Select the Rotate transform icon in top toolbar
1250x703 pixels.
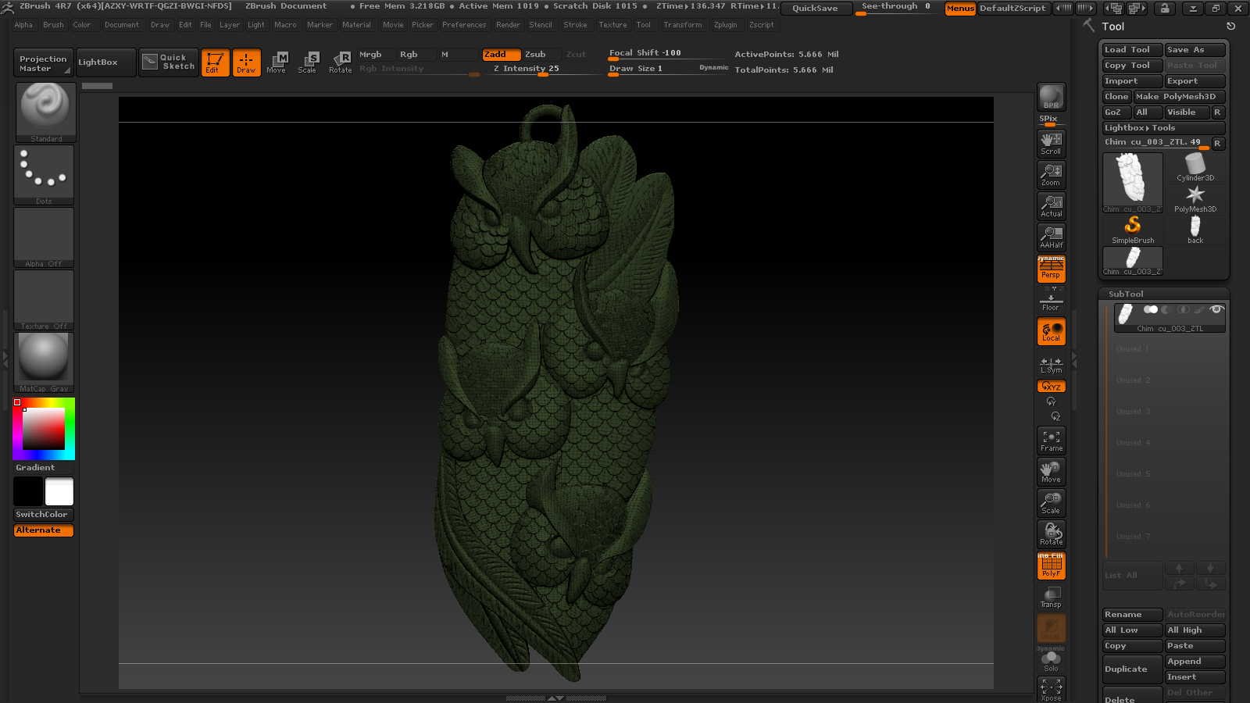pyautogui.click(x=340, y=62)
